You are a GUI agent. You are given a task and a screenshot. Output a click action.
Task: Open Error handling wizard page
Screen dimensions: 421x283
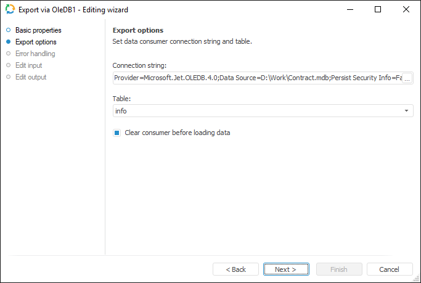click(x=35, y=54)
